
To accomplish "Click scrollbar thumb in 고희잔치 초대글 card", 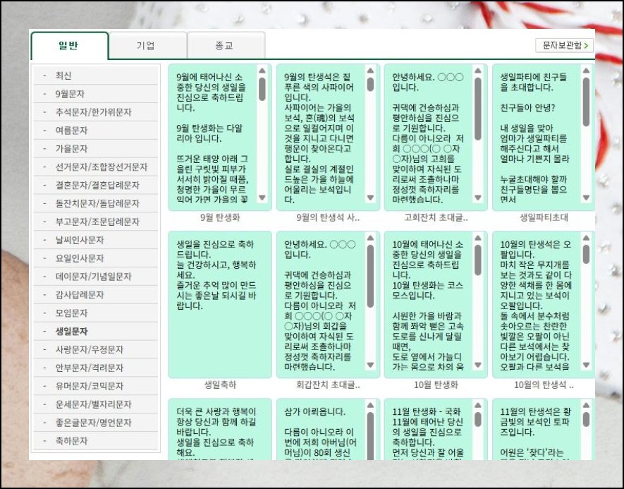I will click(x=478, y=109).
